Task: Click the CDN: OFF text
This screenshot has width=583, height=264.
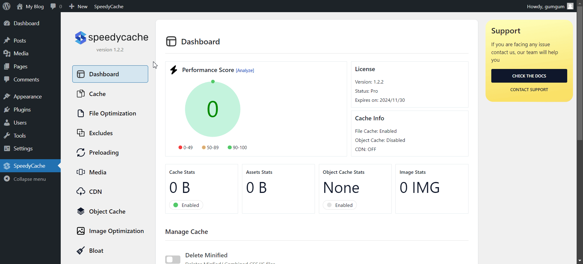Action: point(366,149)
